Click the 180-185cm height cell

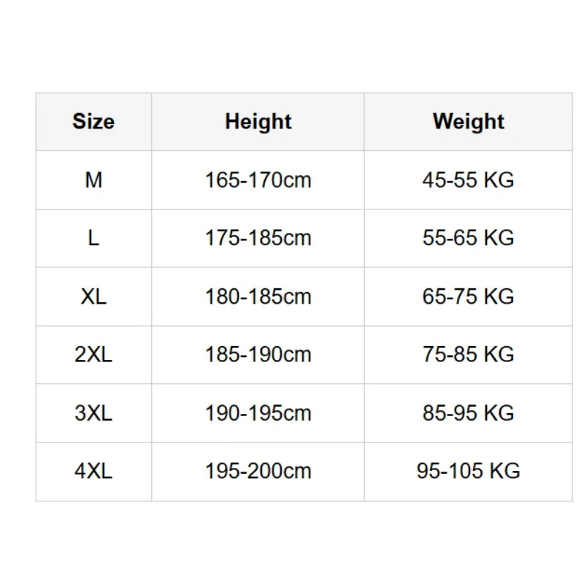point(258,297)
